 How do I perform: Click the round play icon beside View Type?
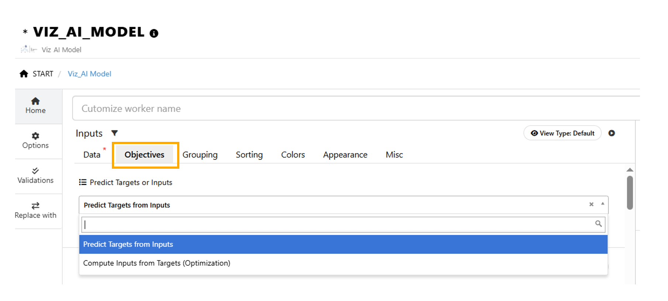[612, 133]
